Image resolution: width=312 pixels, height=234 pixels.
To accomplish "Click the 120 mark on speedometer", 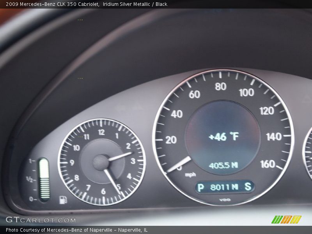I will (267, 111).
